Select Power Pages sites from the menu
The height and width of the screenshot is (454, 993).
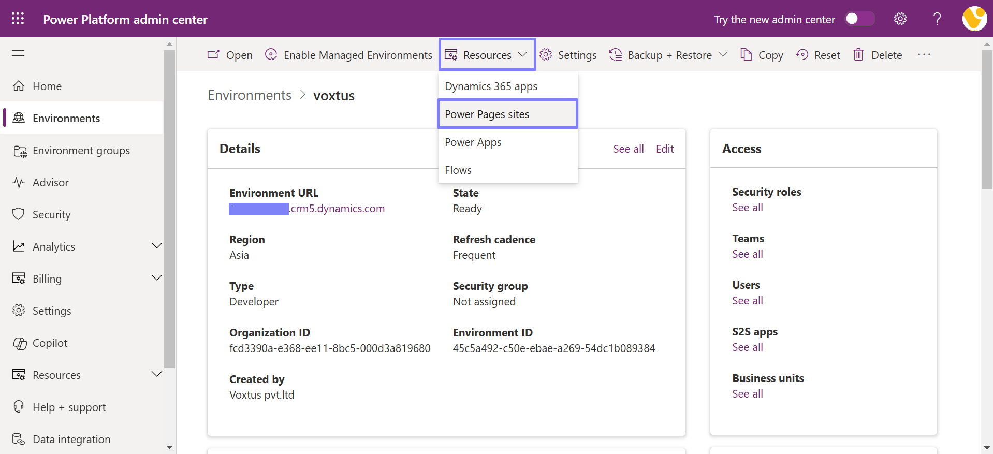pos(508,114)
